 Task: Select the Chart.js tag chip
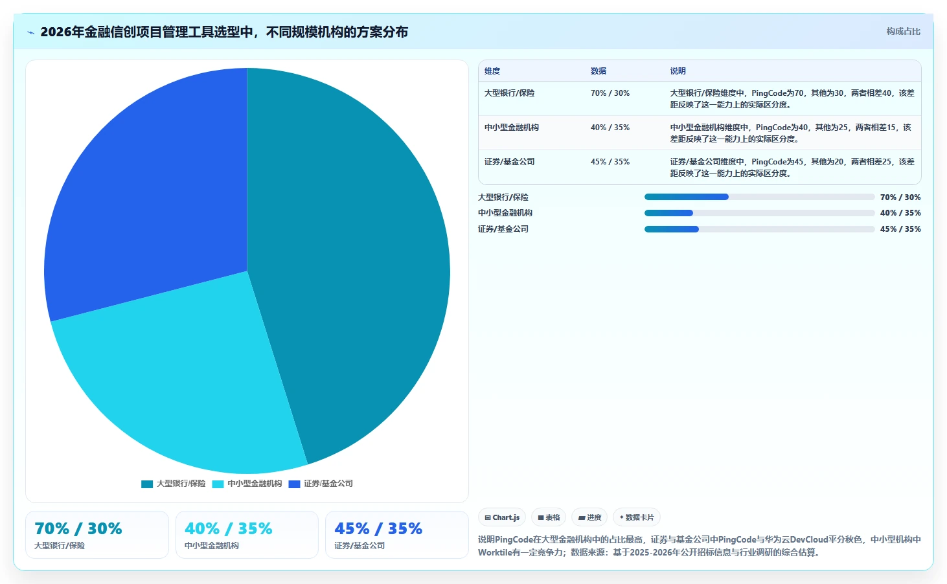(502, 517)
